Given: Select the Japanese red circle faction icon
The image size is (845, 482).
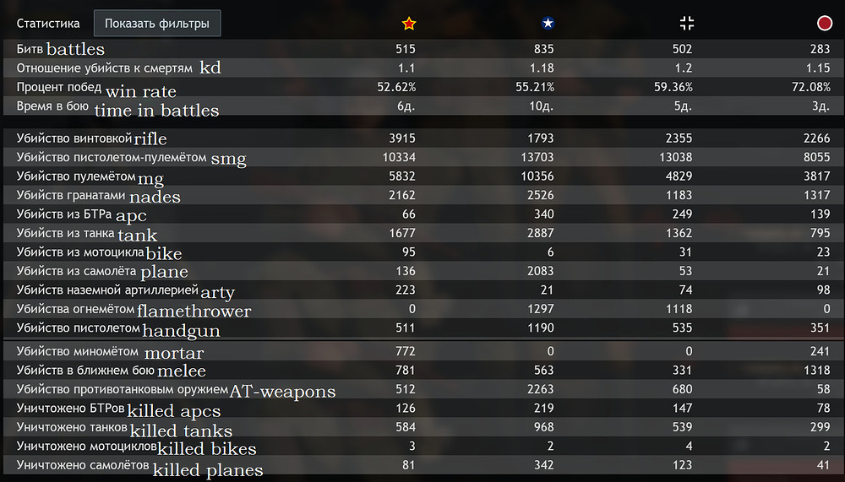Looking at the screenshot, I should pyautogui.click(x=825, y=24).
